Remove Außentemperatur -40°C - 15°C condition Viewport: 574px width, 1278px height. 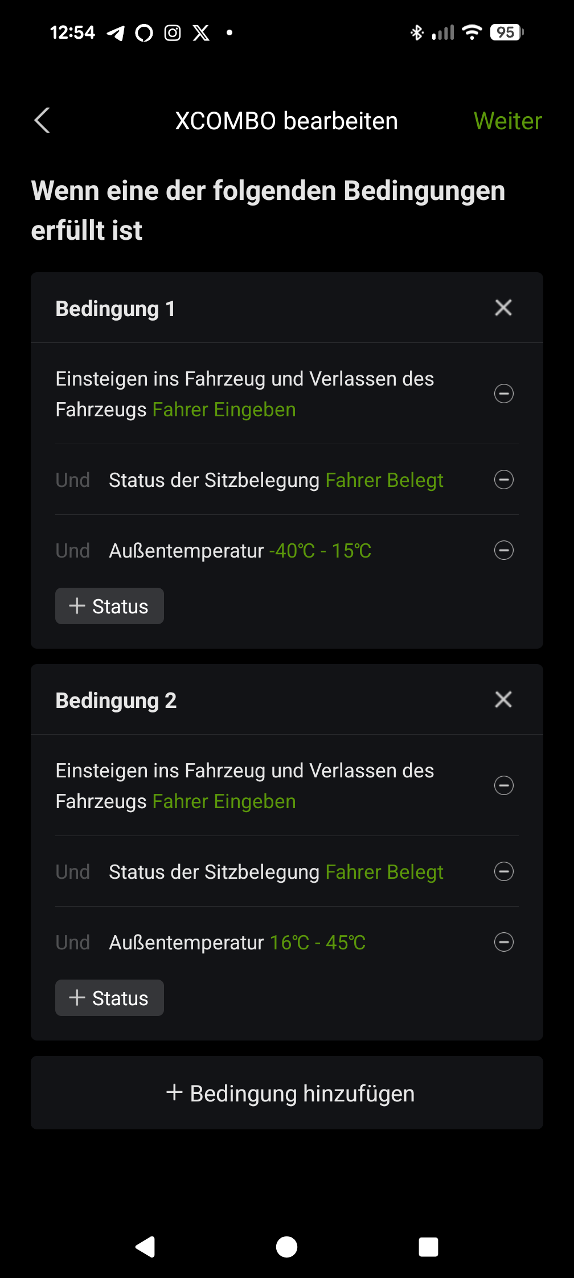(504, 550)
